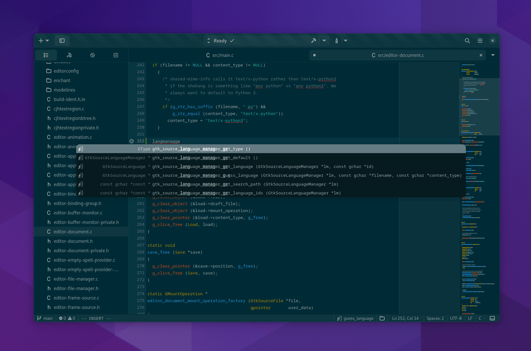
Task: Open the Todo panel circle icon
Action: 92,55
